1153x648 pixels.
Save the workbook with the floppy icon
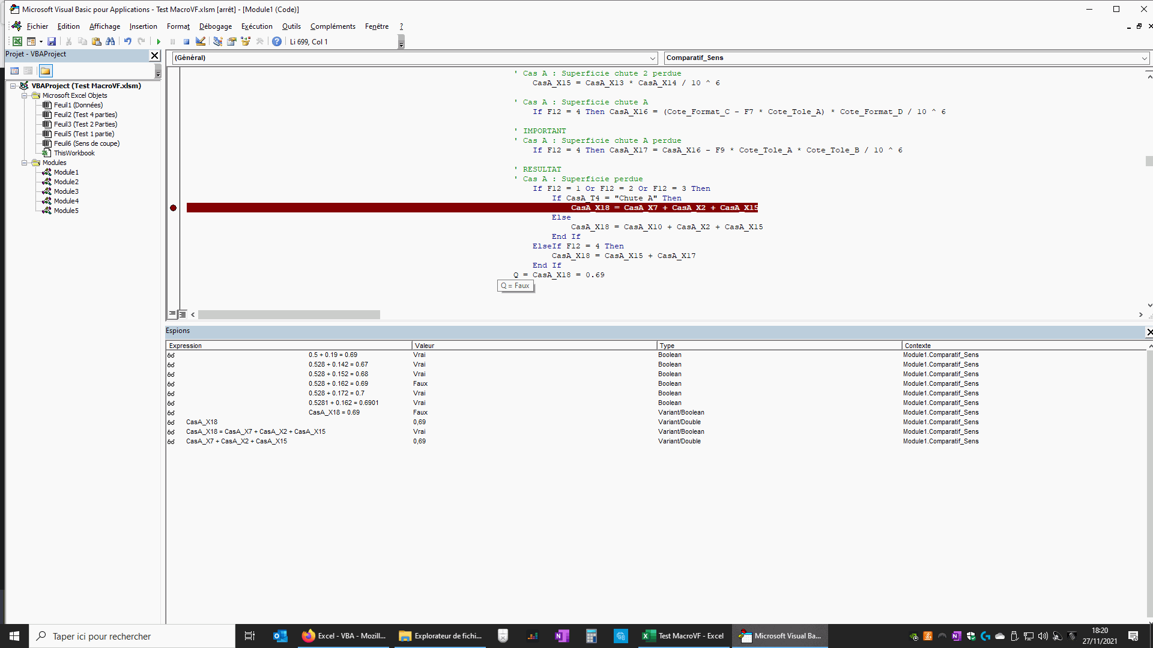click(52, 41)
